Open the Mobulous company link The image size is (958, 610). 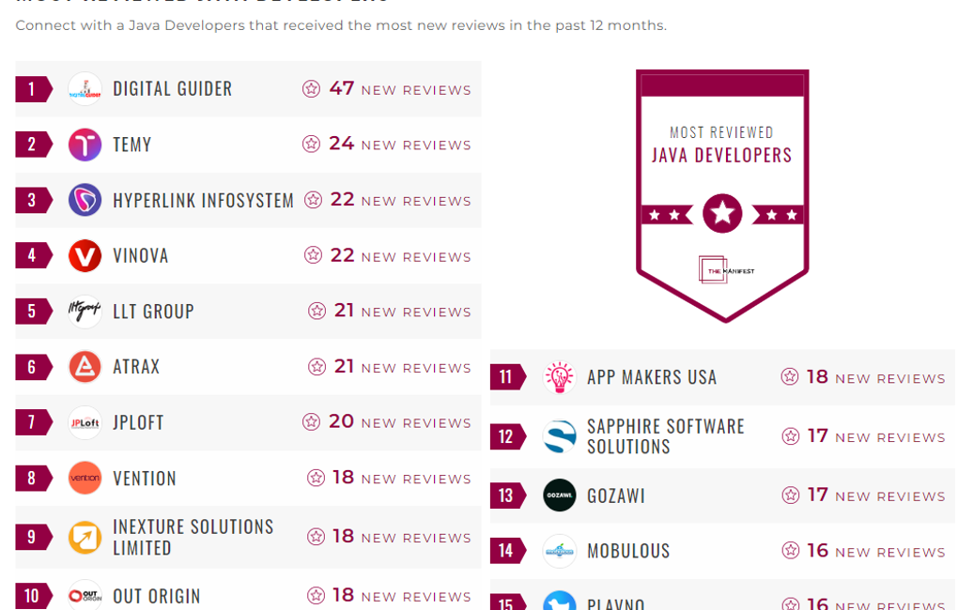coord(628,551)
